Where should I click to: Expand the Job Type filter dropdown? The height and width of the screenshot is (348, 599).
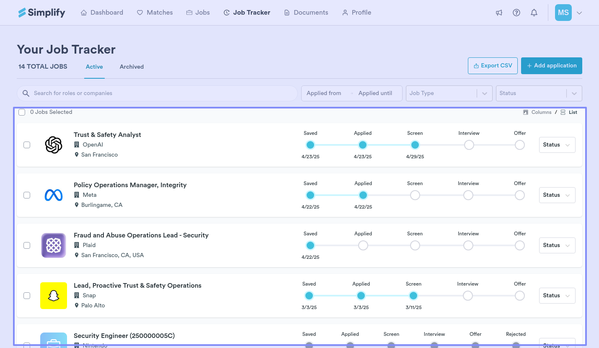449,93
